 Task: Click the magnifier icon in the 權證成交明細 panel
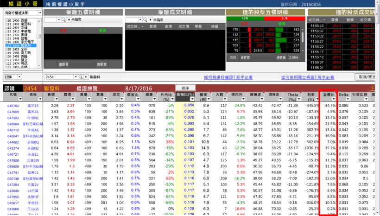[146, 20]
